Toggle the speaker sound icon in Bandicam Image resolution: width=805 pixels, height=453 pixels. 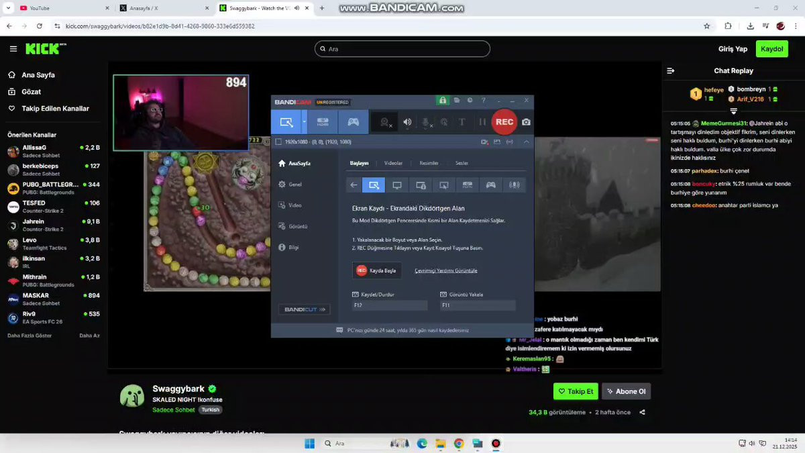pyautogui.click(x=407, y=122)
